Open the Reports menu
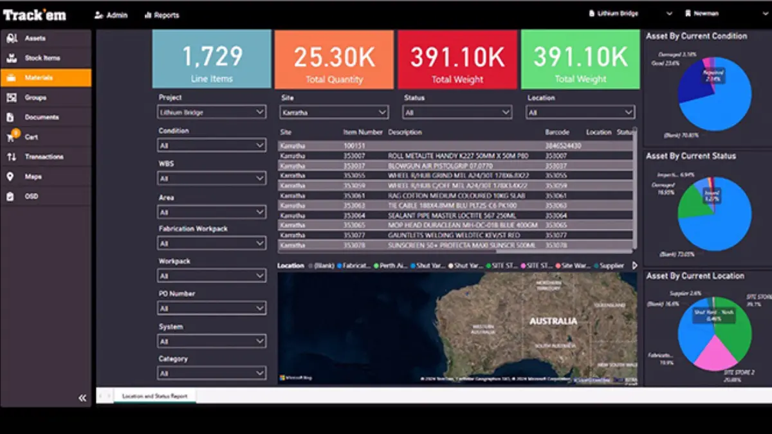Viewport: 772px width, 434px height. pos(161,14)
